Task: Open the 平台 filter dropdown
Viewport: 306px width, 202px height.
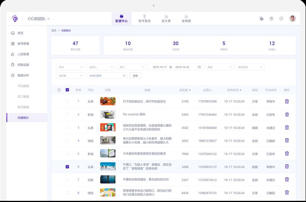Action: coord(70,67)
